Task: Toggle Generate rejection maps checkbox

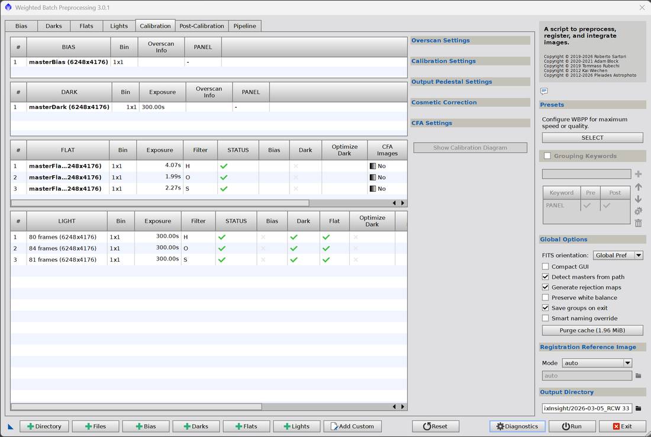Action: 546,287
